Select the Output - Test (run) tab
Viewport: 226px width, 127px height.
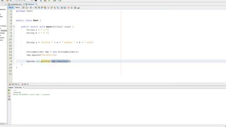coord(15,87)
